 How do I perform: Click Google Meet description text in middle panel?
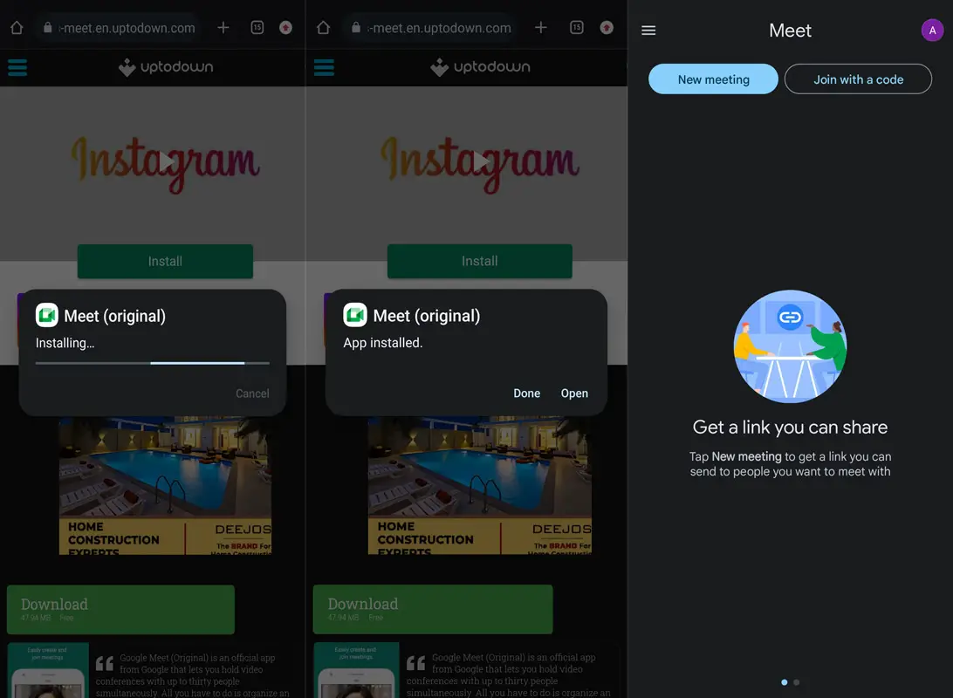[x=509, y=675]
